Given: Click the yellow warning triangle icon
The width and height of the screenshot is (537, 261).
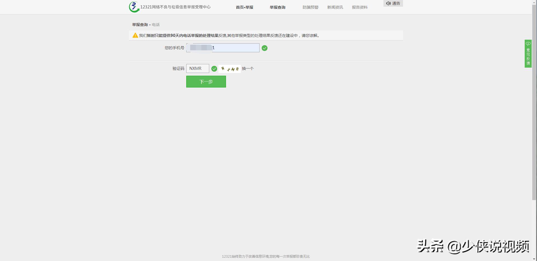Looking at the screenshot, I should click(135, 35).
